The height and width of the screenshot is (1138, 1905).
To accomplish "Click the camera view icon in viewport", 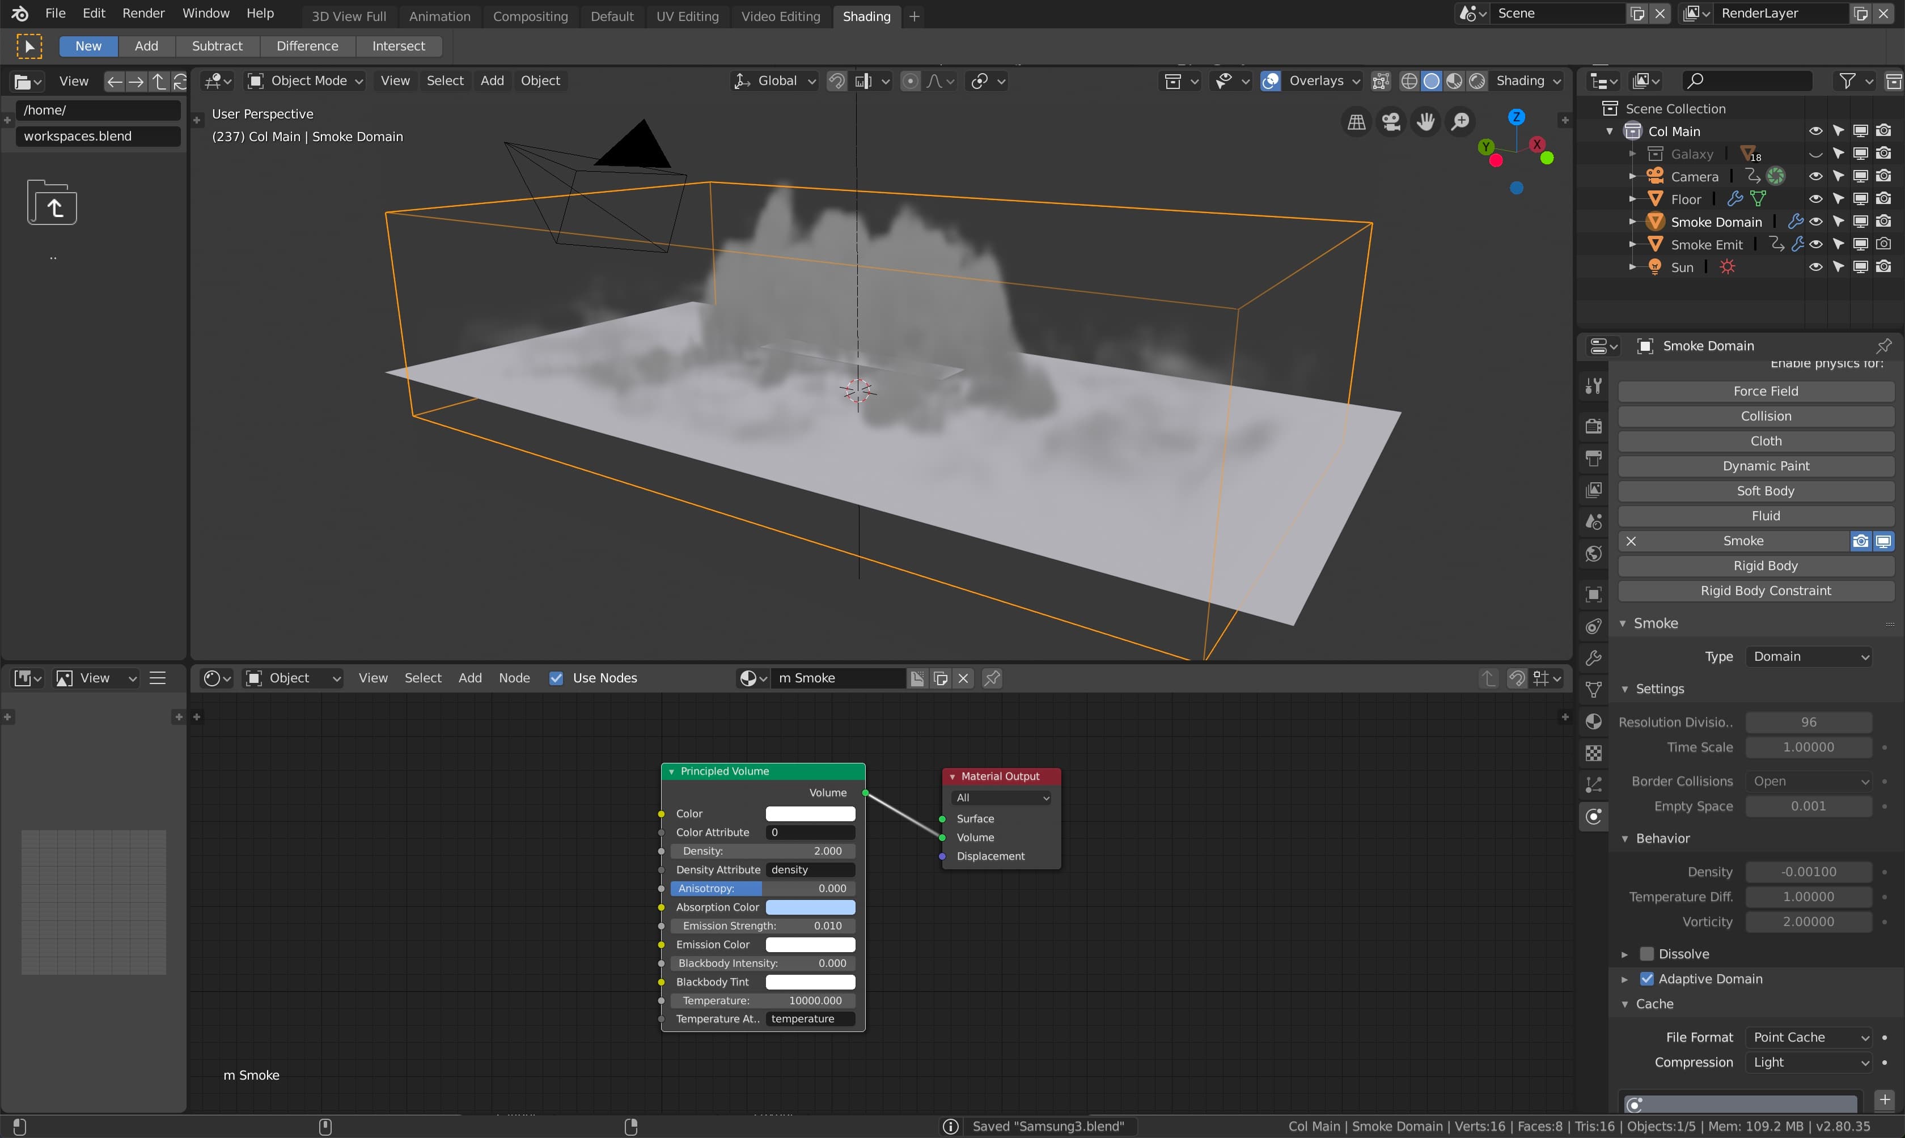I will [x=1391, y=121].
